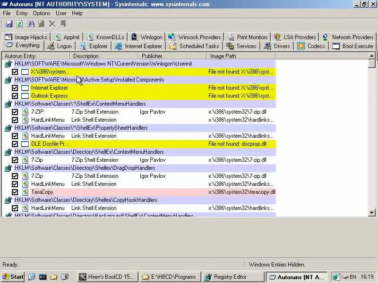Click the blank icon next to OLE Docfile entry

tap(25, 144)
